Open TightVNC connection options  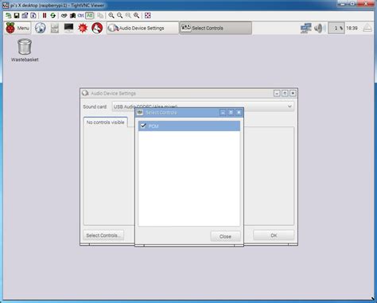[25, 16]
